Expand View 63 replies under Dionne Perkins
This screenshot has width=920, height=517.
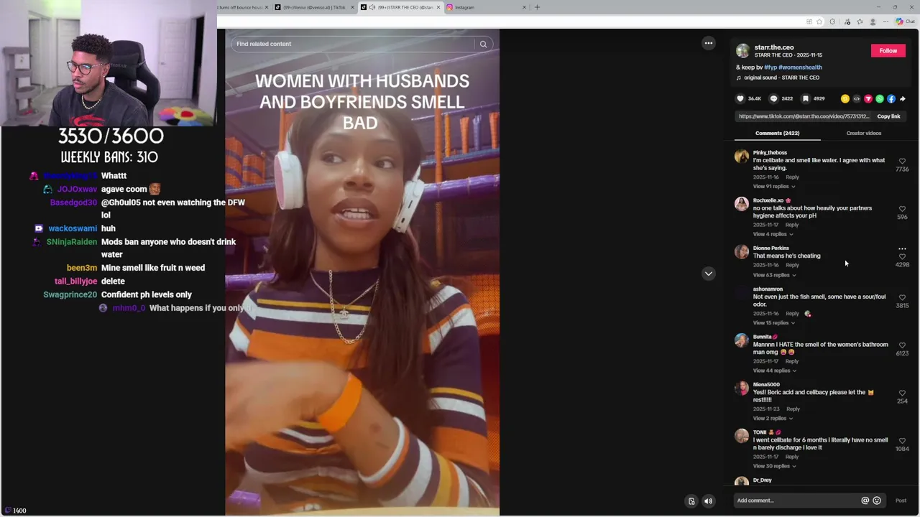774,275
